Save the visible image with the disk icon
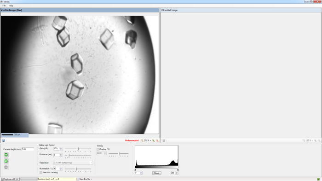Screen dimensions: 322x181 4,140
